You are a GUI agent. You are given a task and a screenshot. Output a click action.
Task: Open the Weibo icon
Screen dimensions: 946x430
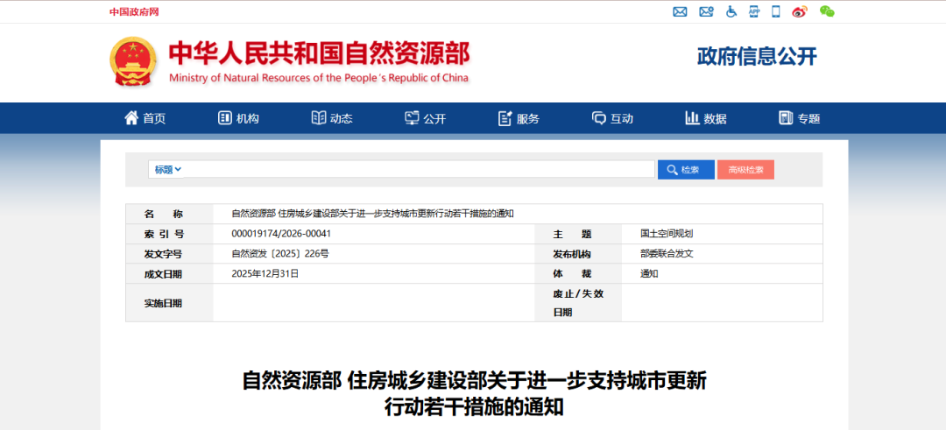point(799,11)
